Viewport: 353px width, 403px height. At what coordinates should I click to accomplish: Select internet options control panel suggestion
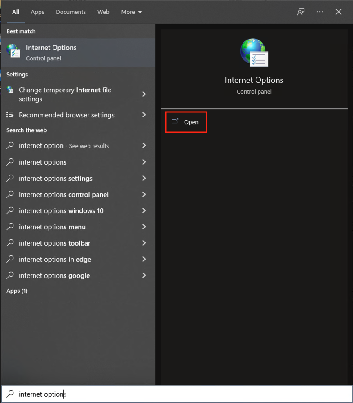64,195
